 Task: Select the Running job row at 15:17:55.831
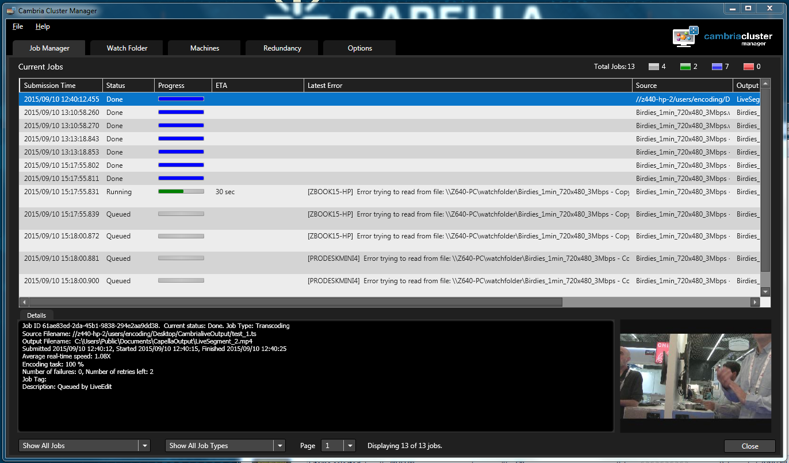[x=390, y=196]
